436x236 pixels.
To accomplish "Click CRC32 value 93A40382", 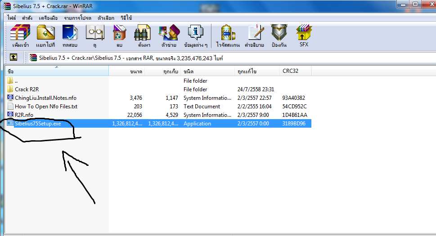I will [x=294, y=98].
